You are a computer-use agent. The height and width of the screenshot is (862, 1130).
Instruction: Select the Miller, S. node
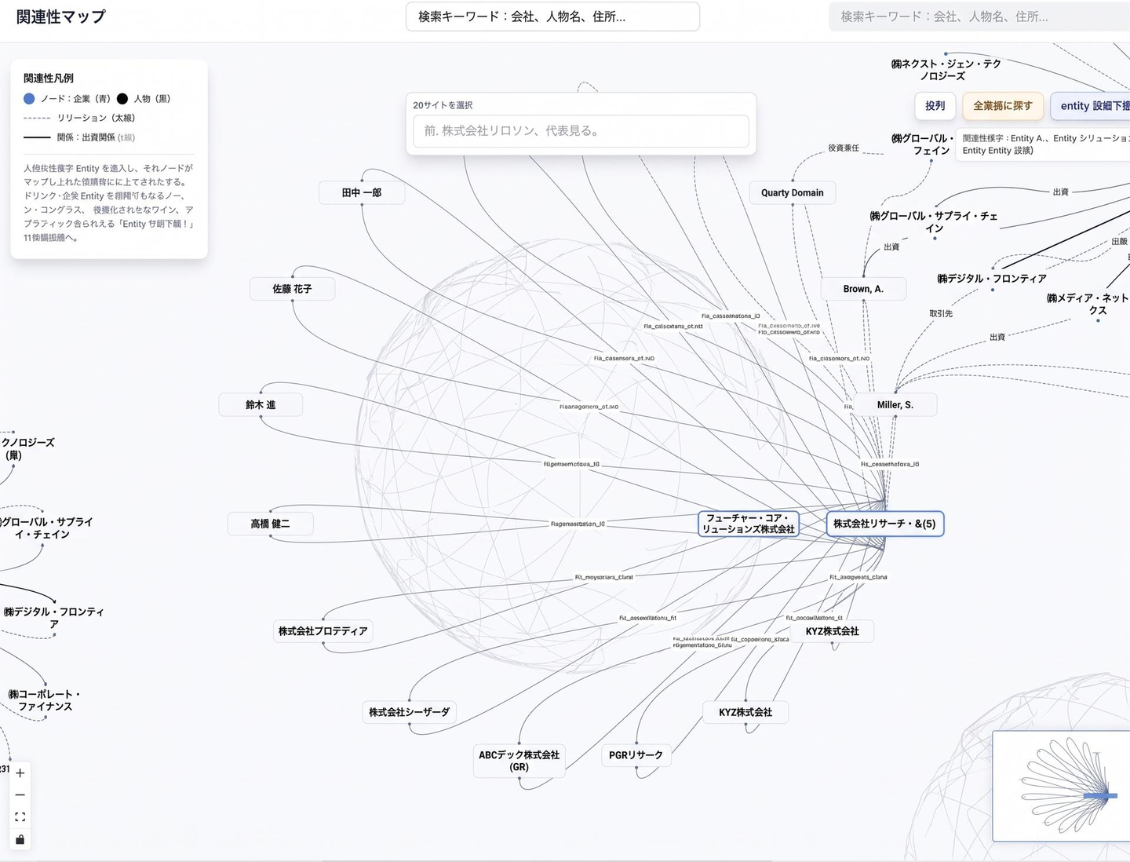pos(895,405)
